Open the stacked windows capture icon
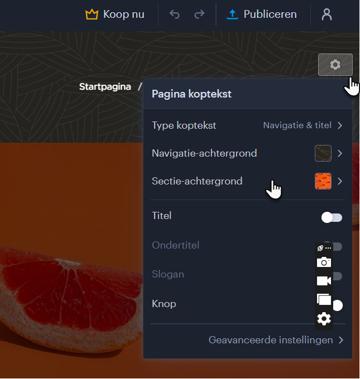The width and height of the screenshot is (360, 379). coord(324,299)
